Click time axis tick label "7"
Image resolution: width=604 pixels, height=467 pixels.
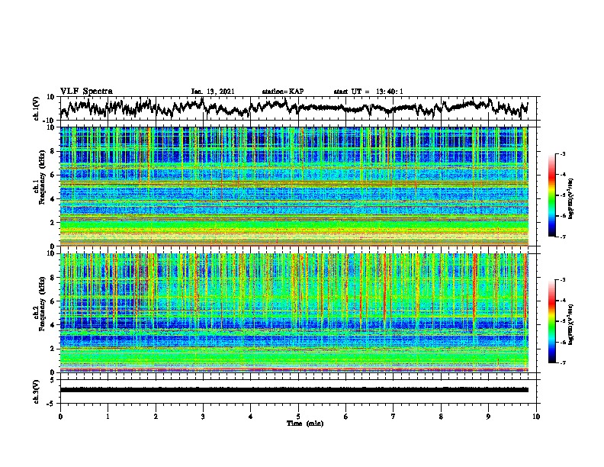[394, 417]
